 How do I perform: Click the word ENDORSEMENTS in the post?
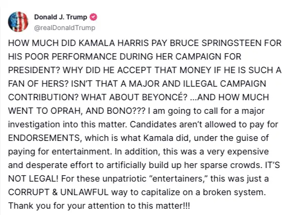point(44,138)
